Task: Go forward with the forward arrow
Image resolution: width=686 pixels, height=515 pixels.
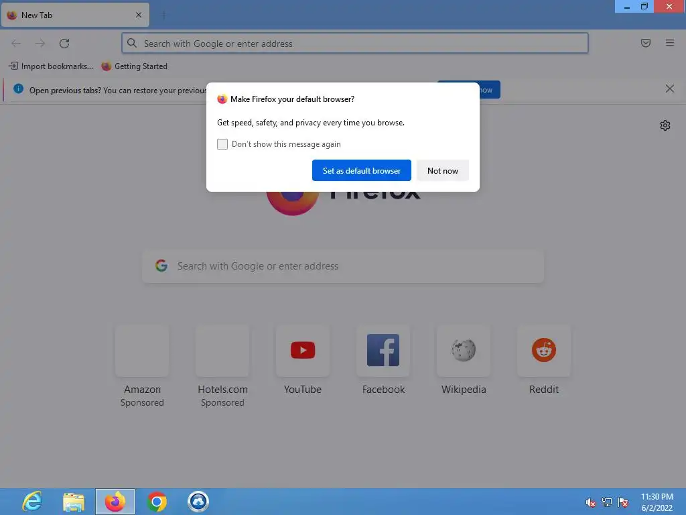Action: click(40, 44)
